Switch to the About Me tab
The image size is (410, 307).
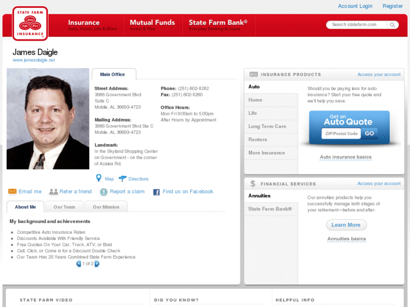[x=25, y=207]
